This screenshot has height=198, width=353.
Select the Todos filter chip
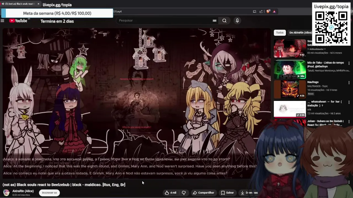280,32
